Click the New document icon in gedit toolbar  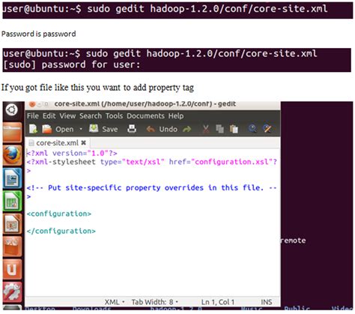click(33, 129)
